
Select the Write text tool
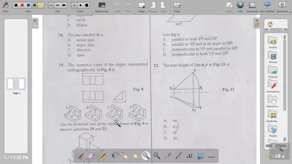[x=190, y=155]
